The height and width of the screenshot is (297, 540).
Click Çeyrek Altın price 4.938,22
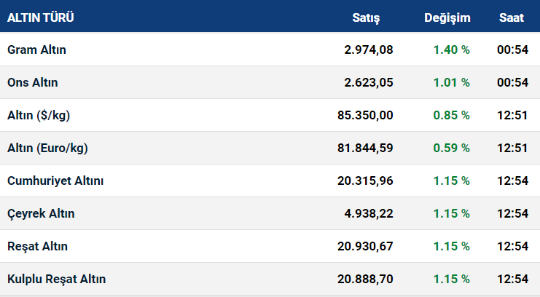pyautogui.click(x=369, y=214)
